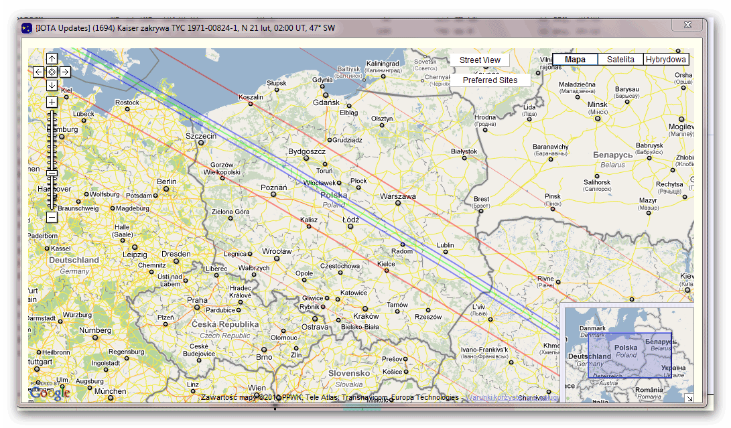Click the Warszawa city marker
731x428 pixels.
point(398,203)
